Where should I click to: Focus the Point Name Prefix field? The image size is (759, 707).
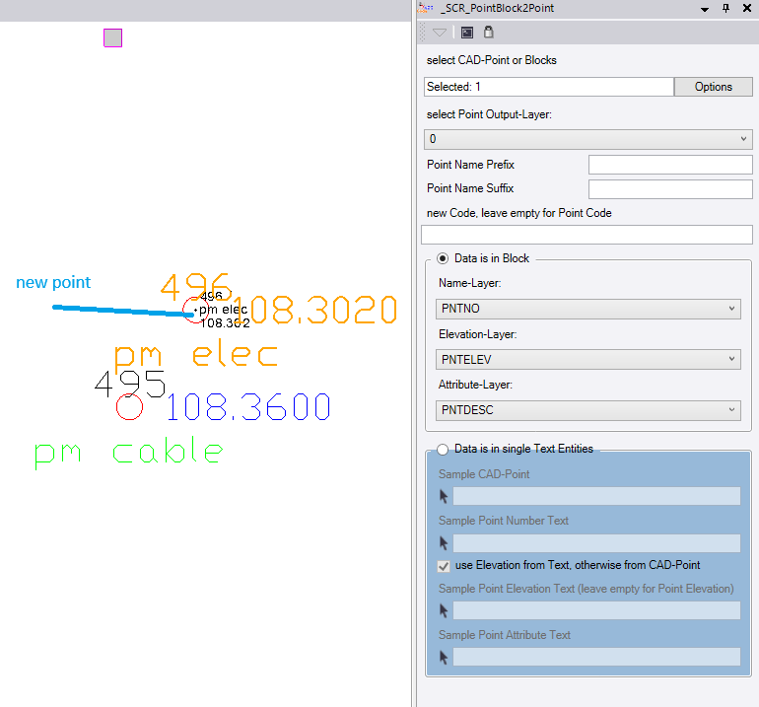[x=670, y=165]
